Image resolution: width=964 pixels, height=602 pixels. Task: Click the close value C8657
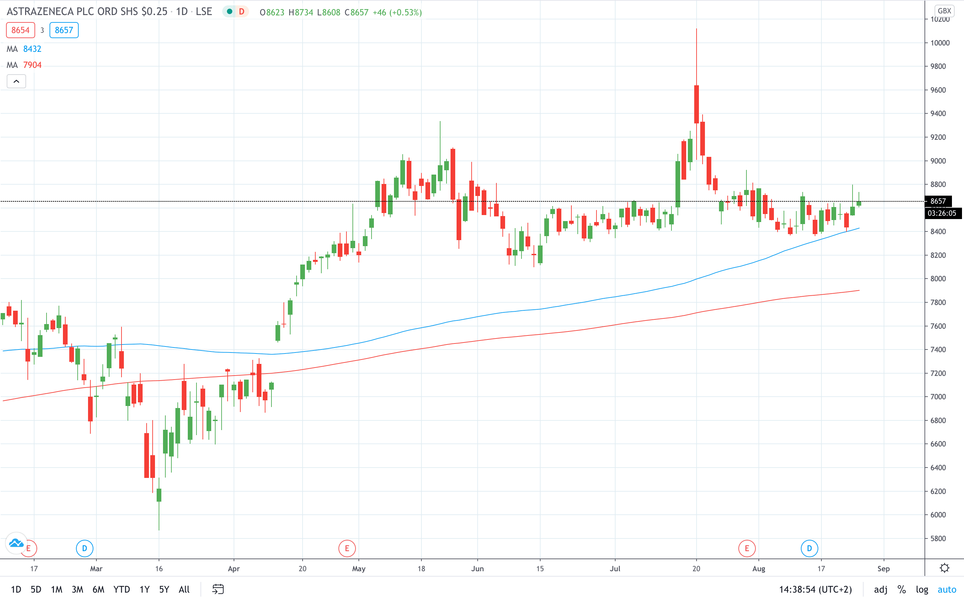point(356,12)
